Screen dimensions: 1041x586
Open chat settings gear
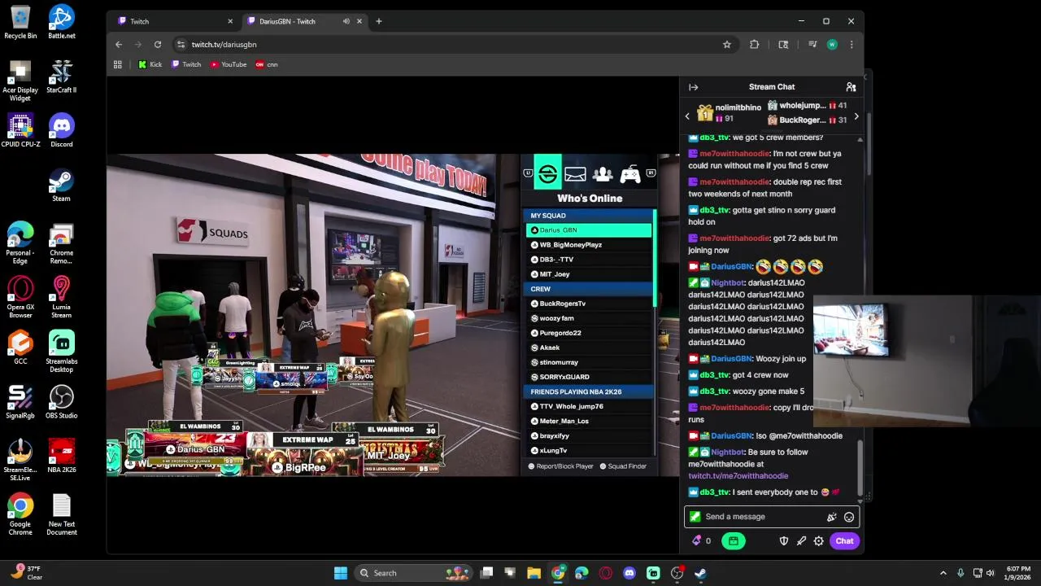818,540
